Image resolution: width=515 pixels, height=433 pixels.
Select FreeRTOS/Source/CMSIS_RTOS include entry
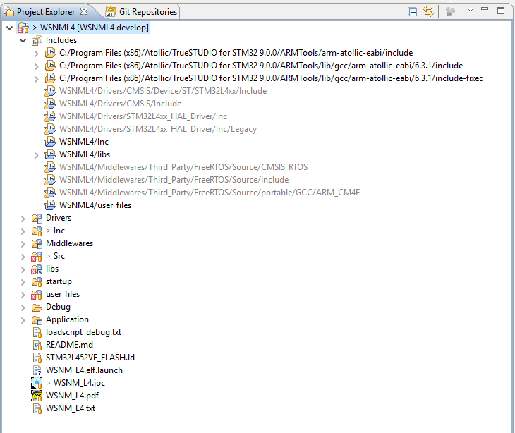[x=183, y=167]
